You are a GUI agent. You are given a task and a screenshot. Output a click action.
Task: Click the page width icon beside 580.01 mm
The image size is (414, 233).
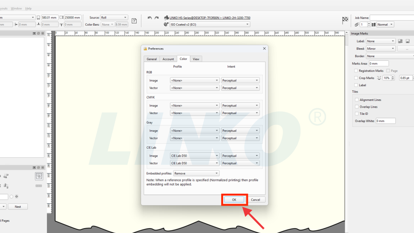pos(38,17)
